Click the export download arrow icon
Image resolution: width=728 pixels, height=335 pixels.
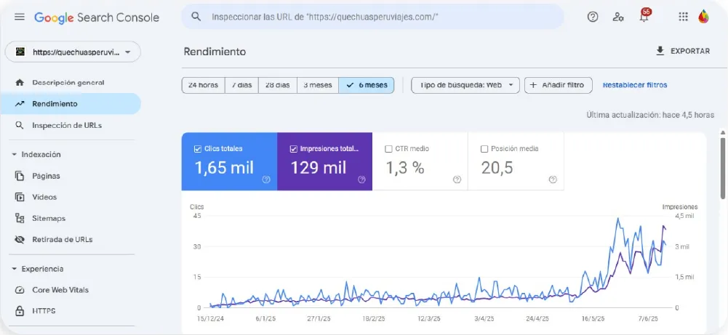click(660, 51)
